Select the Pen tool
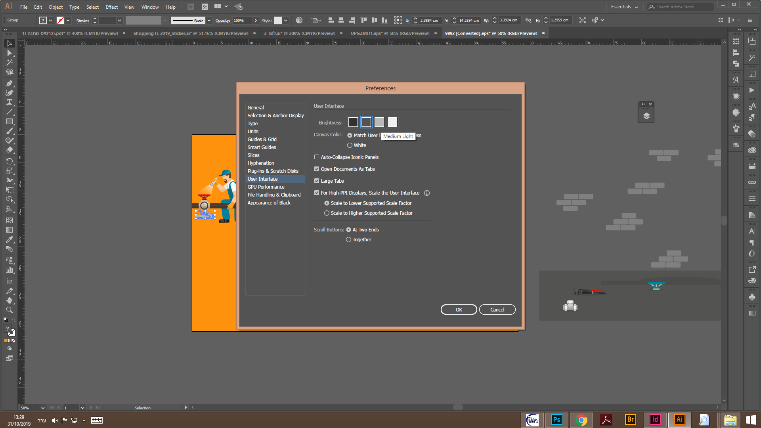 (x=10, y=83)
